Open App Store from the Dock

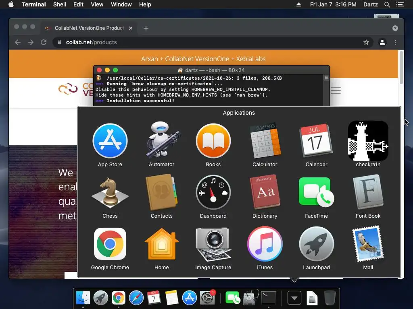(x=190, y=298)
